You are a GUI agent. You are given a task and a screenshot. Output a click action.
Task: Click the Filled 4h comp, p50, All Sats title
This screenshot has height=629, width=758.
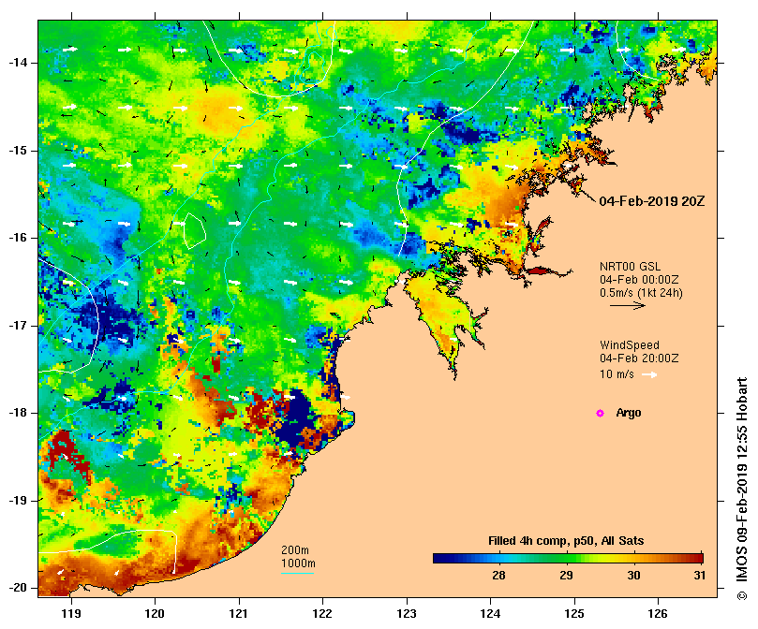click(566, 541)
